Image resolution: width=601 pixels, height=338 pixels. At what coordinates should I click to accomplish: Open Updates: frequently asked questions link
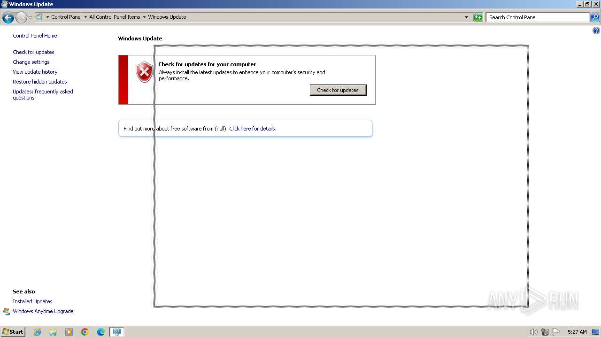[x=43, y=94]
